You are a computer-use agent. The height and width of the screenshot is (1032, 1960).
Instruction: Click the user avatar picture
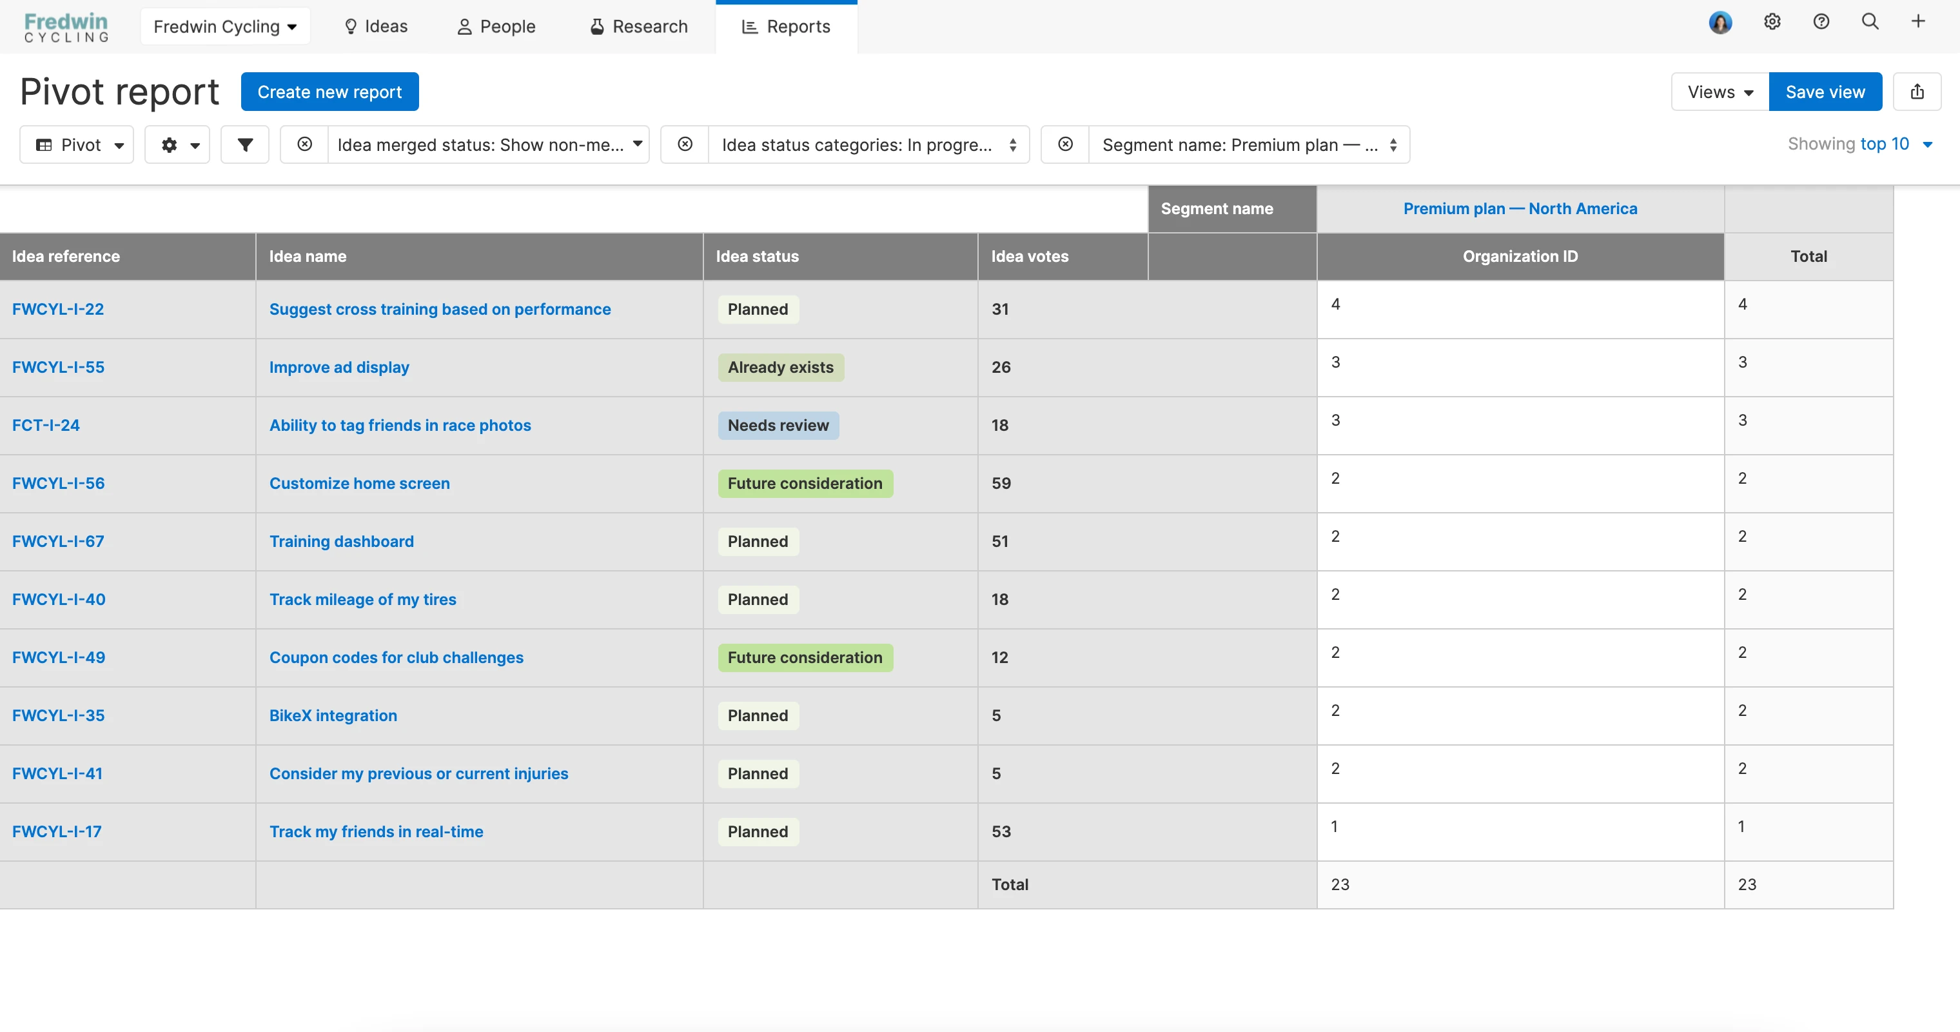(1720, 23)
